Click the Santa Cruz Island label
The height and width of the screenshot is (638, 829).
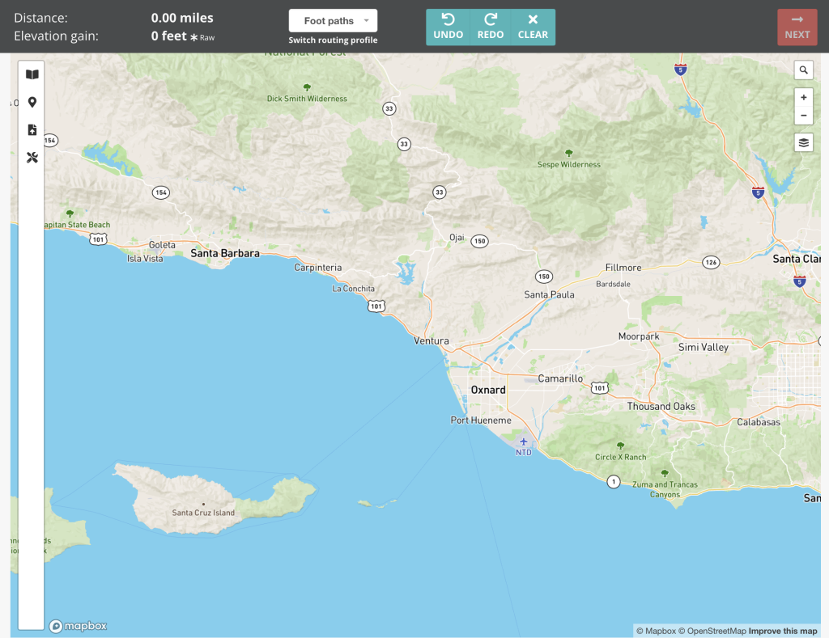click(203, 513)
